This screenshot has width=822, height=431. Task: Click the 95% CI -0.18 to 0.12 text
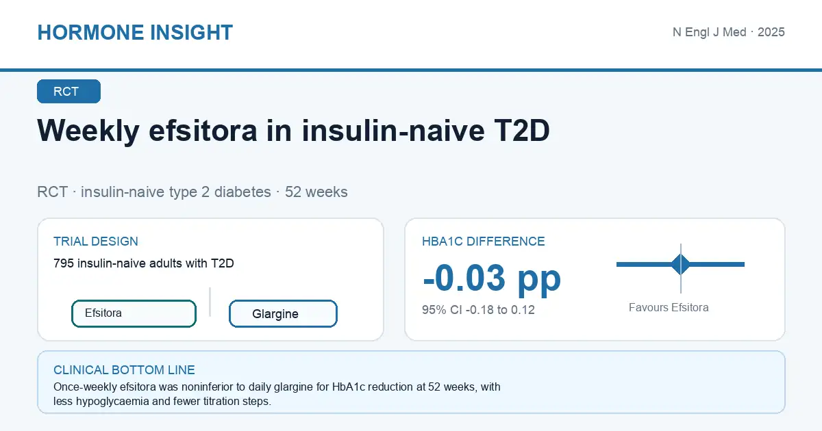tap(478, 310)
